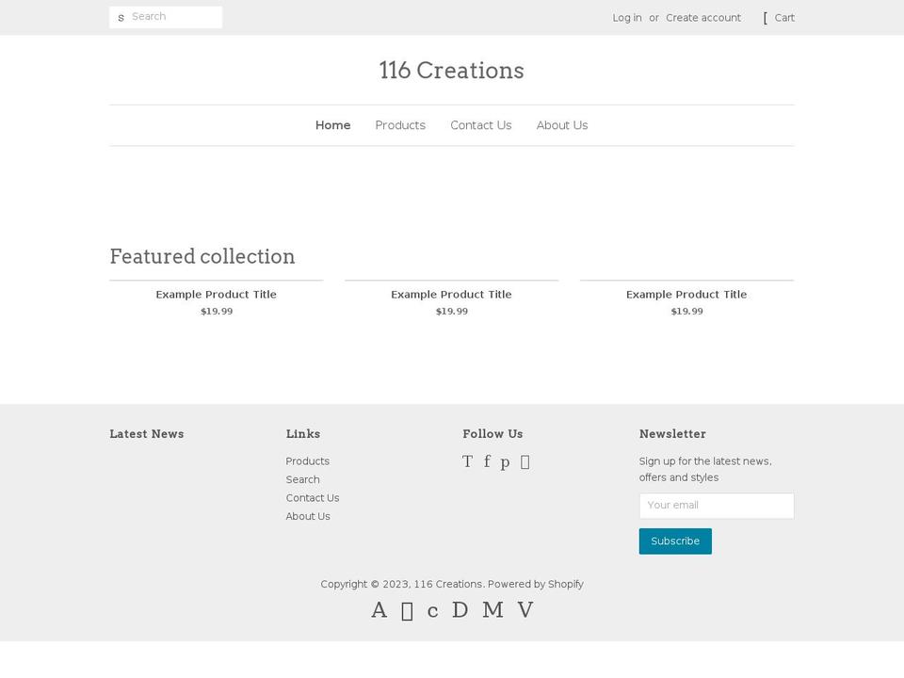Viewport: 904px width, 678px height.
Task: Open the third Example Product Title
Action: (686, 295)
